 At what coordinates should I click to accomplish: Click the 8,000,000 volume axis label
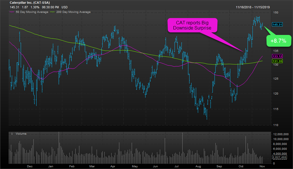280,144
